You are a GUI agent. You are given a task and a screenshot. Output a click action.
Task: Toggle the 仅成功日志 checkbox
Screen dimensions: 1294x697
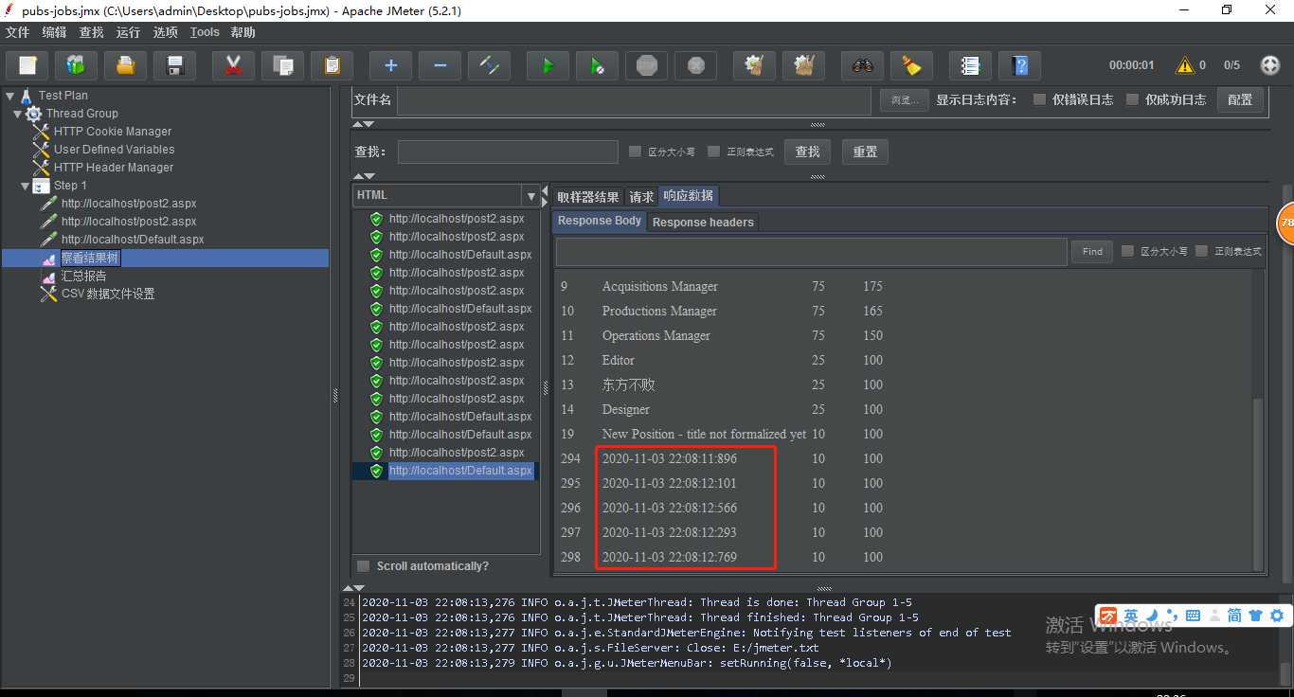point(1132,99)
